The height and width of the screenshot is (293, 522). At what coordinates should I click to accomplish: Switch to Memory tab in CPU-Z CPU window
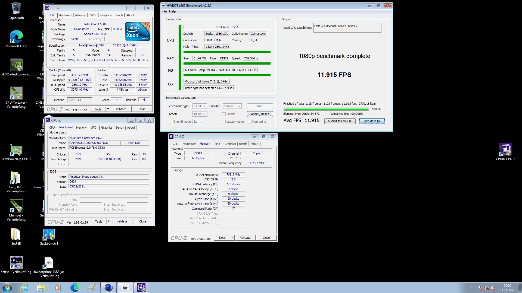tap(80, 15)
